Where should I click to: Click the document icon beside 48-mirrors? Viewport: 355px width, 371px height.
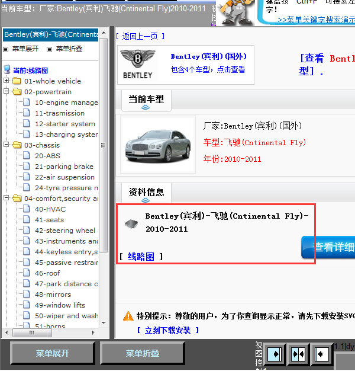tap(27, 294)
